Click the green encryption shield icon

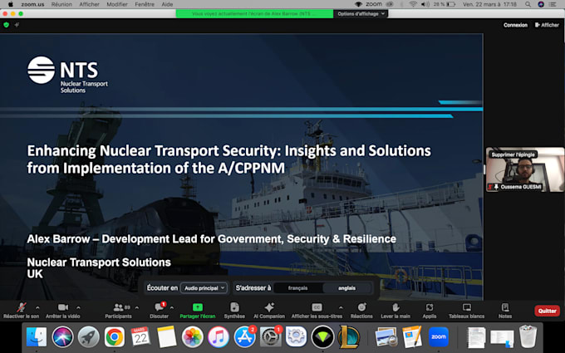point(6,25)
